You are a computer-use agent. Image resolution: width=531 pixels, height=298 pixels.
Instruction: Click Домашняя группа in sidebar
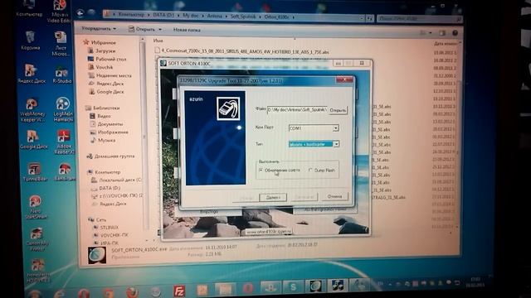pos(111,156)
